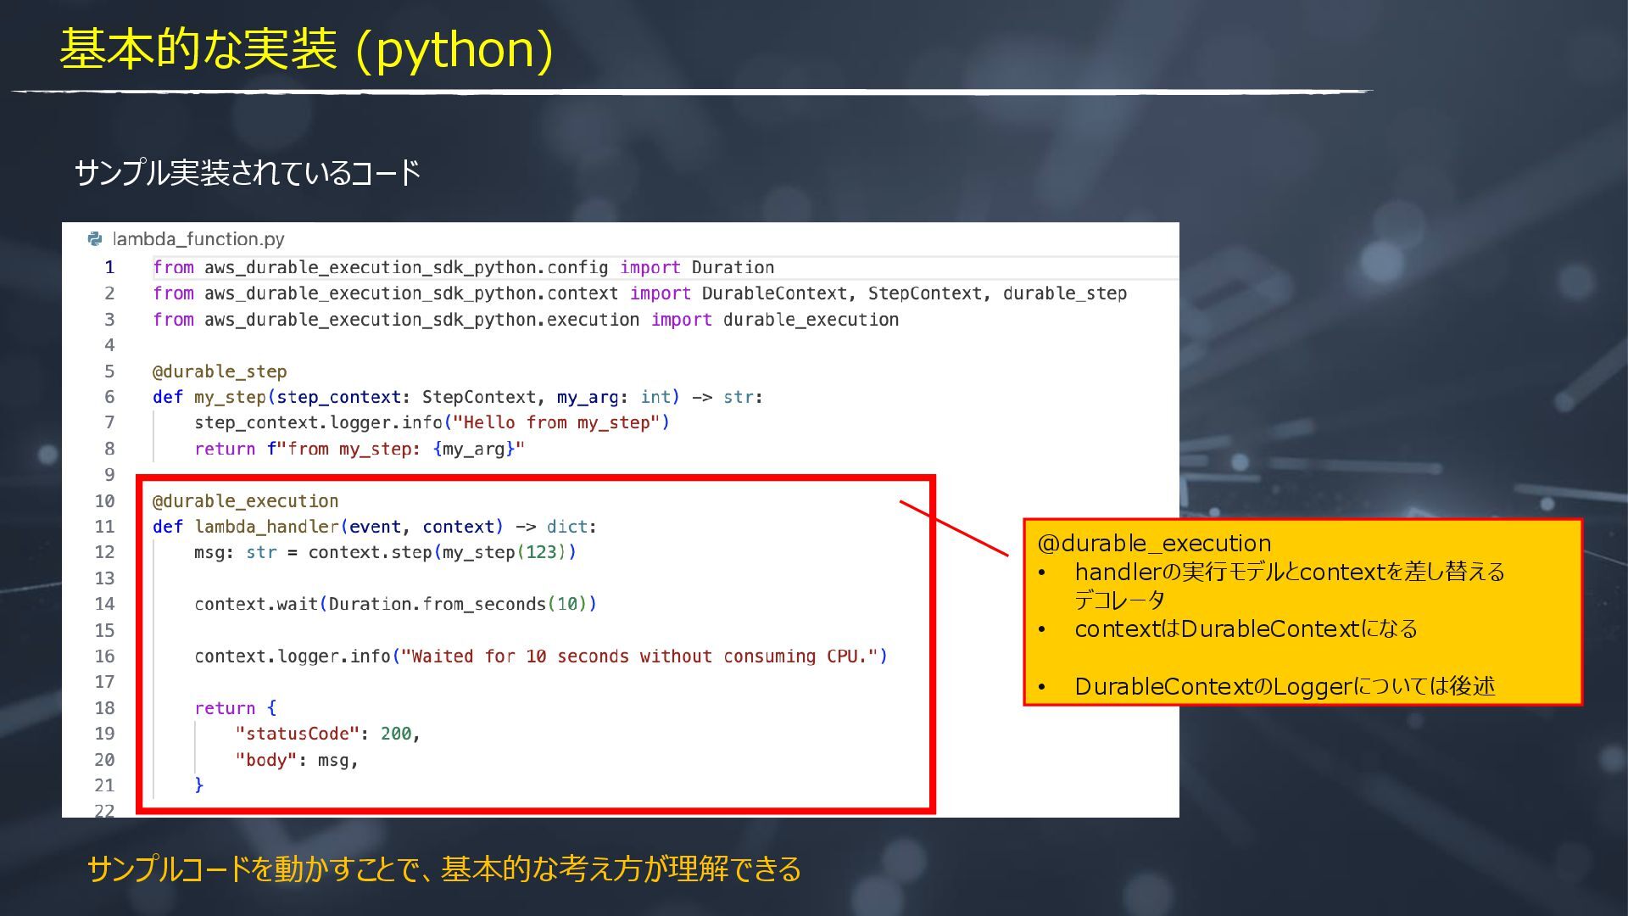
Task: Click line number 10 in gutter
Action: [x=104, y=501]
